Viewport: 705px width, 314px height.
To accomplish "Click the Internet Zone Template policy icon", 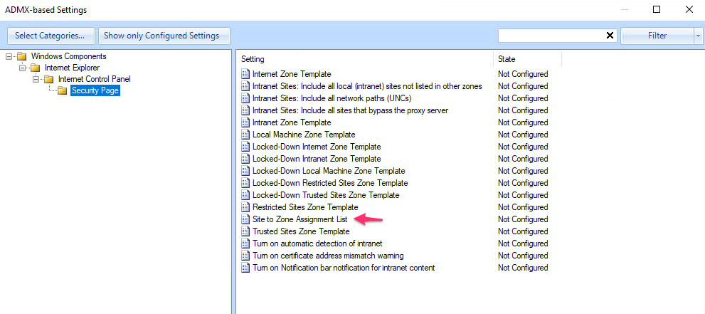I will tap(245, 74).
